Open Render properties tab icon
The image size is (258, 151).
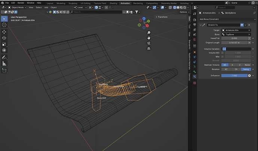195,20
